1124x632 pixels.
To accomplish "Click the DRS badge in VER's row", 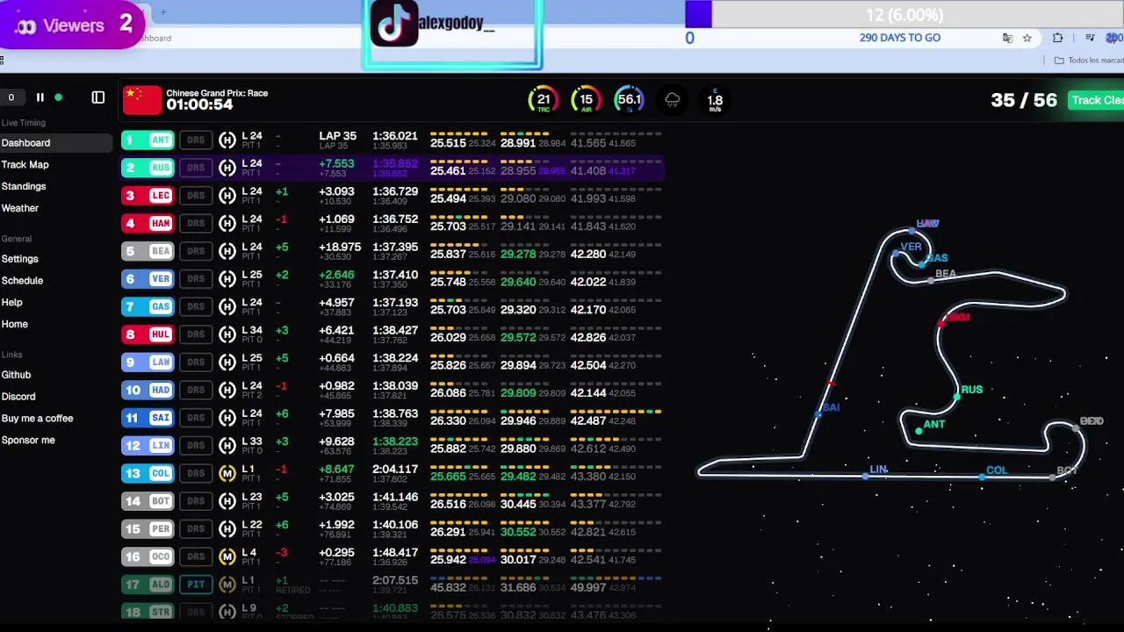I will (196, 279).
